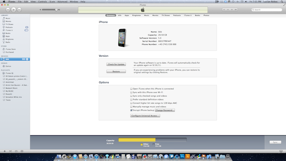
Task: Check Prefer standard definition videos
Action: tap(131, 99)
